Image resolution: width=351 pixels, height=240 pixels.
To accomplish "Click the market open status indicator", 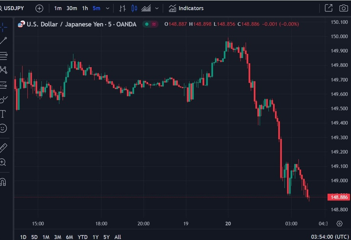I will click(147, 24).
